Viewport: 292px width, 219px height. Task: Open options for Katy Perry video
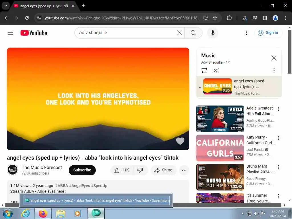(x=278, y=138)
